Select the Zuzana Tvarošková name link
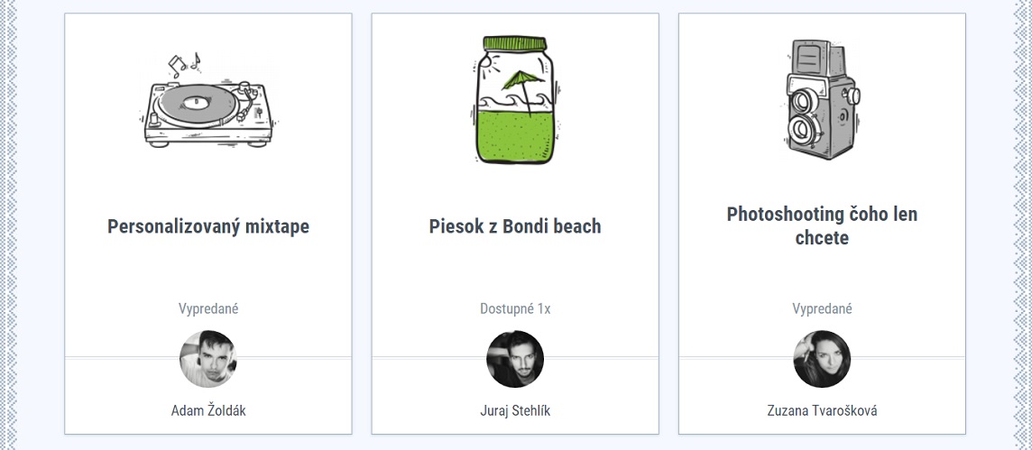The image size is (1032, 450). (x=822, y=410)
